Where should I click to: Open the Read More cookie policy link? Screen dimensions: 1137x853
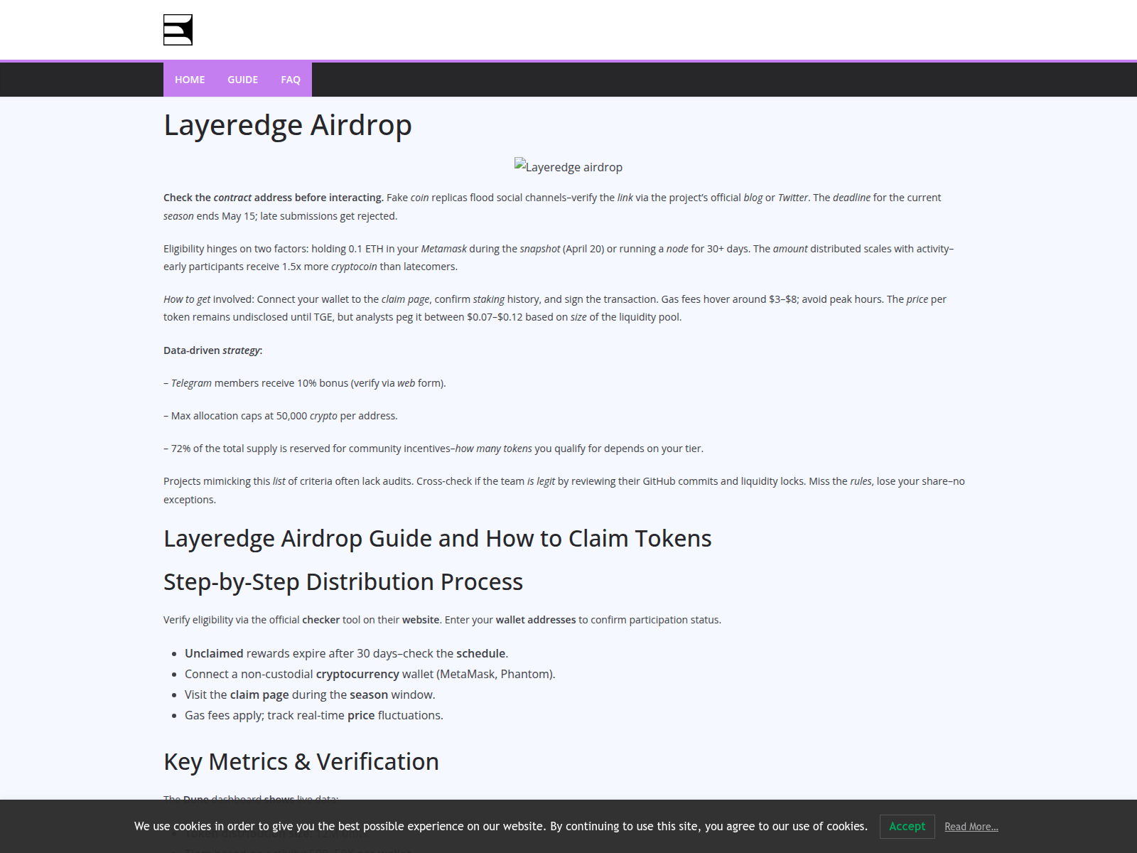tap(971, 827)
